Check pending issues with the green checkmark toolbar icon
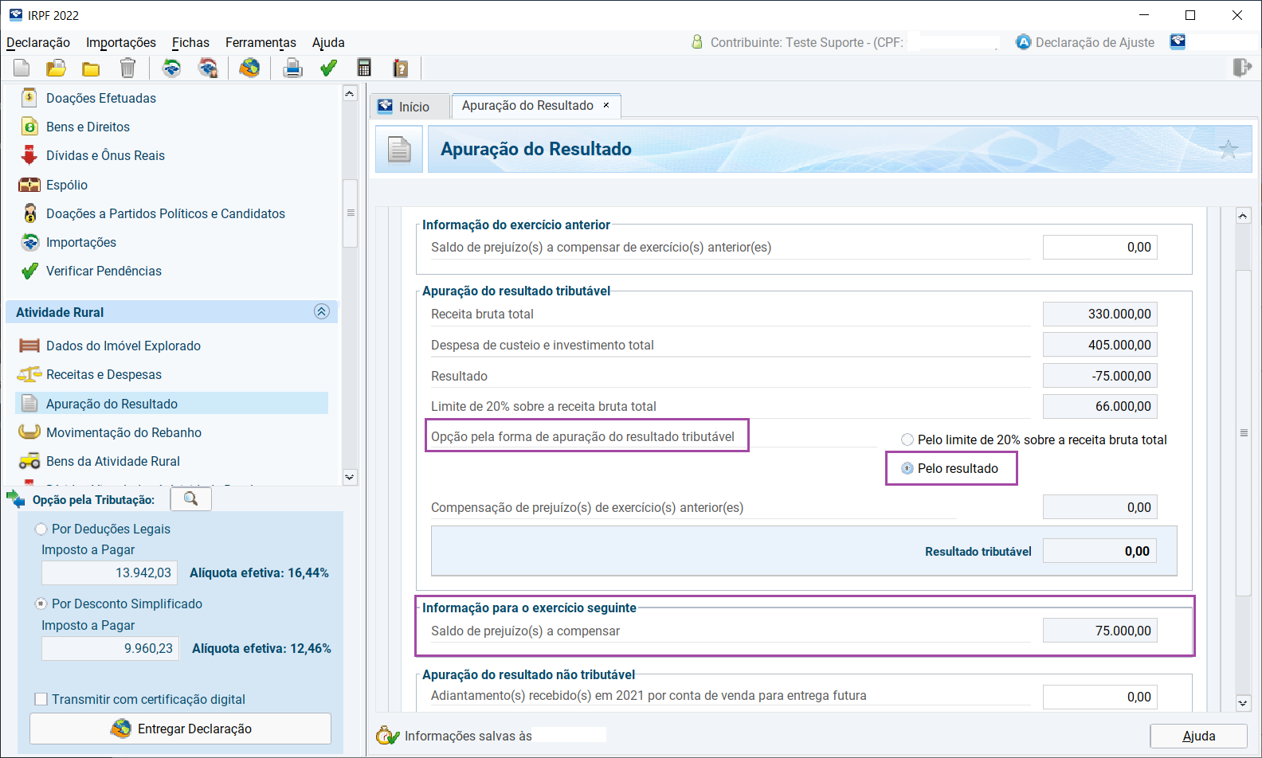Image resolution: width=1262 pixels, height=758 pixels. (x=328, y=68)
